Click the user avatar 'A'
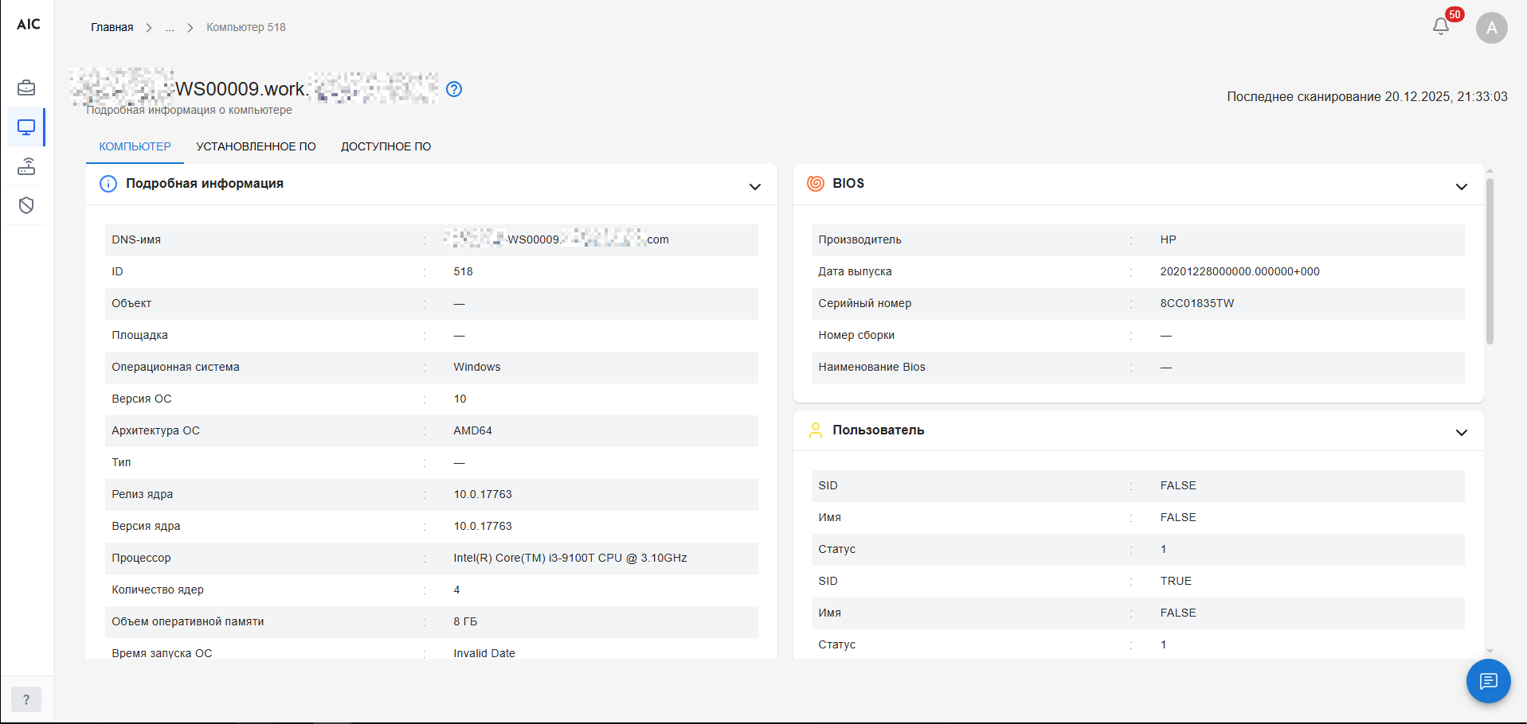 coord(1491,28)
